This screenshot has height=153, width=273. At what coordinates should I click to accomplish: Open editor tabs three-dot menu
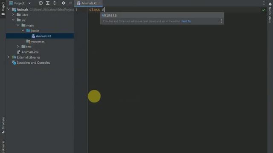point(264,3)
